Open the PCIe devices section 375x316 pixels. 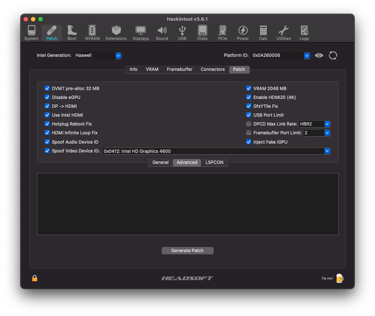[x=222, y=33]
